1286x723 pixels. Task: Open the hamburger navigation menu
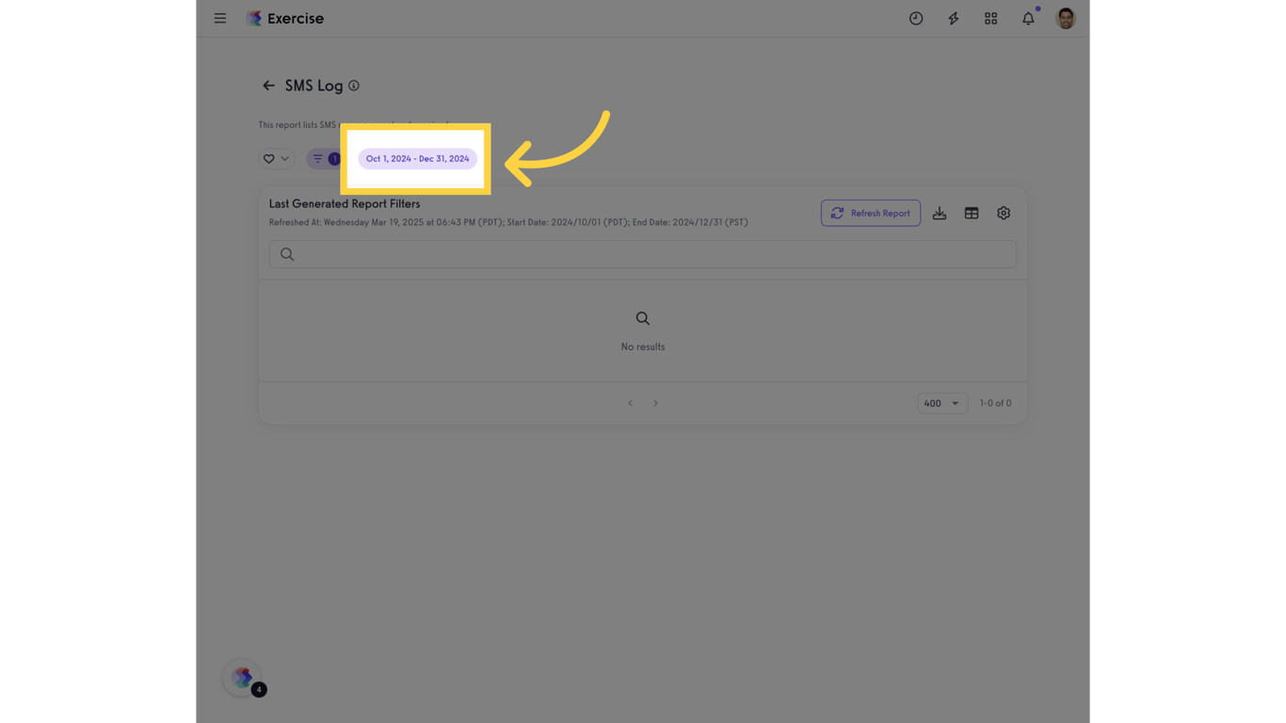tap(220, 19)
